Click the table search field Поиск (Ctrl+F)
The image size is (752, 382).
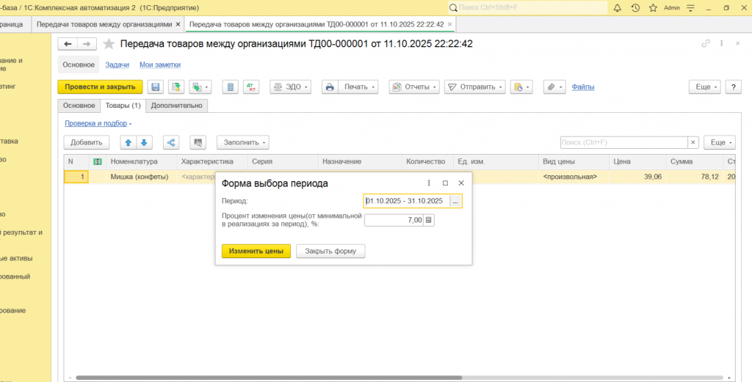click(624, 142)
